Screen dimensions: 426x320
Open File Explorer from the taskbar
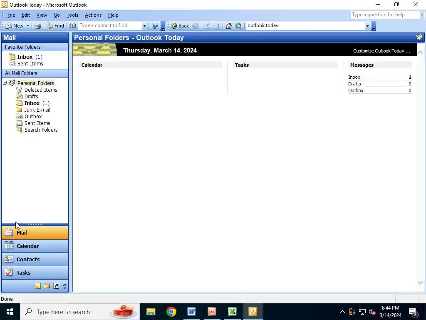click(151, 312)
